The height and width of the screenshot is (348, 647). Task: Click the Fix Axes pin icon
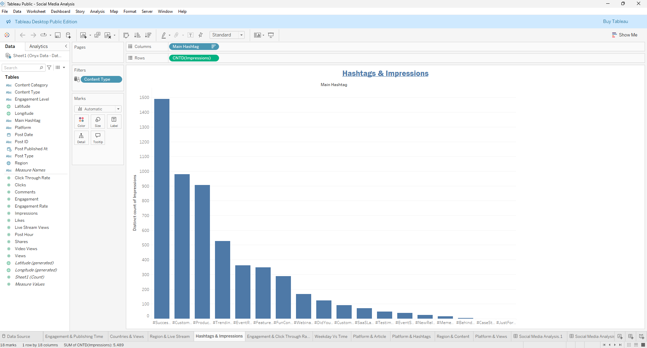tap(200, 35)
